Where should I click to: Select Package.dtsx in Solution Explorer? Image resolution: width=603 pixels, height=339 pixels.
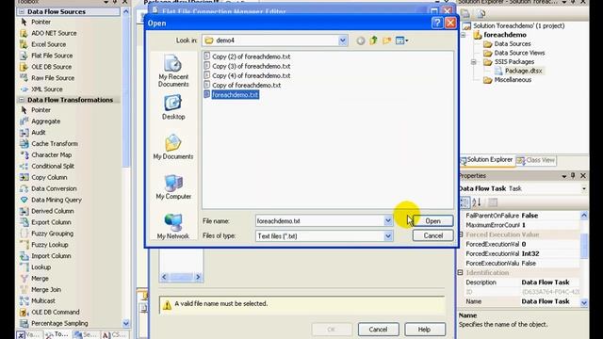pos(519,71)
